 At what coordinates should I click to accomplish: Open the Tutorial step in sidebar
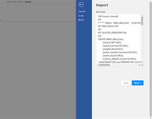coord(82,11)
